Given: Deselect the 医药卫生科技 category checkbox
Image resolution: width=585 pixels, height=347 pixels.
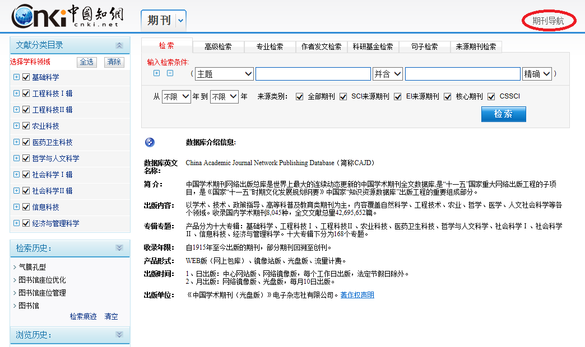Looking at the screenshot, I should click(x=26, y=142).
